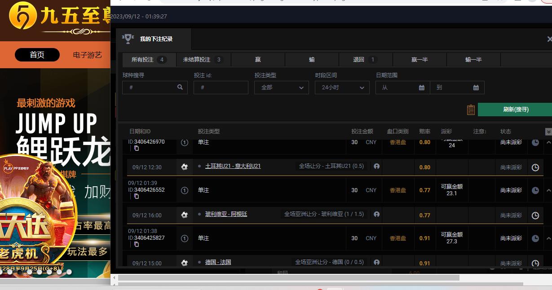
Task: Click round icon after 玻利维亚 (1 / 1.5) handicap
Action: point(376,214)
